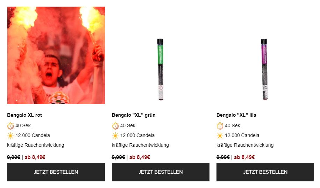
Task: Order Bengalo "XL" grün with Jetzt Bestellen
Action: (161, 172)
